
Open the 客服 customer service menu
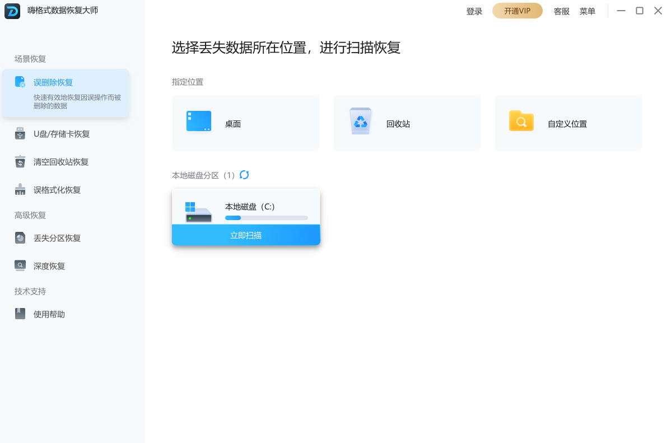coord(561,11)
